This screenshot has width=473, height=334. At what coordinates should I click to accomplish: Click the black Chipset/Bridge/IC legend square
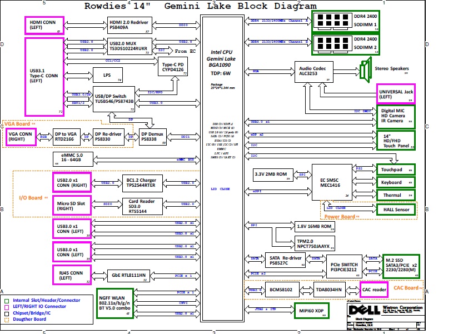pos(7,313)
